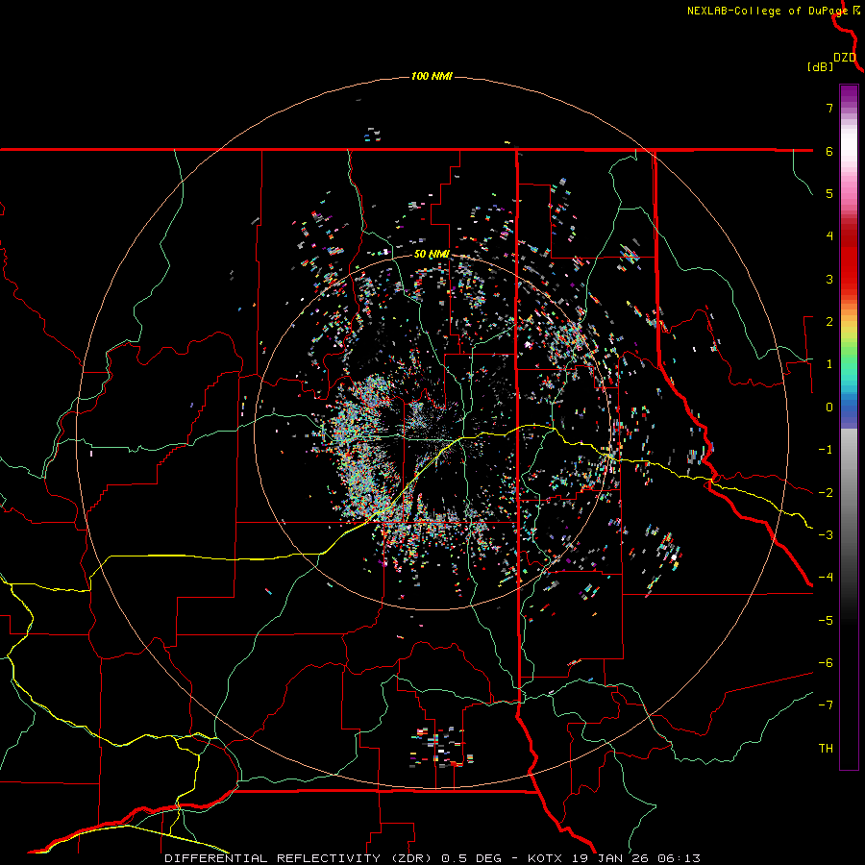Click the 0 dB value on the color scale

[829, 408]
